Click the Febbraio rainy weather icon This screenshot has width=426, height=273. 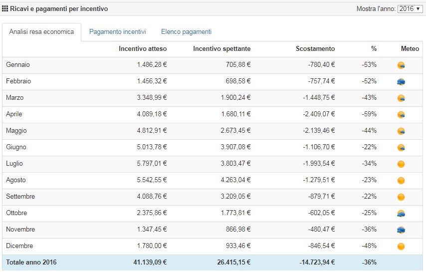(401, 82)
